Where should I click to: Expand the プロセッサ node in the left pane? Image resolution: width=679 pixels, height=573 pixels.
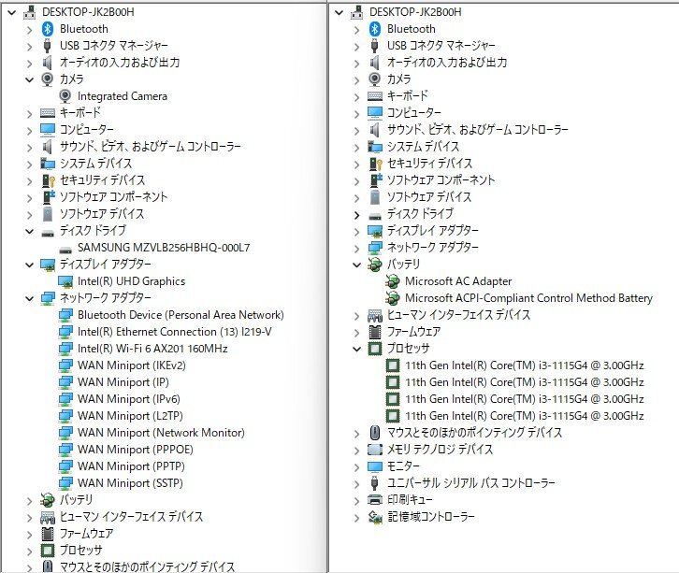point(29,552)
